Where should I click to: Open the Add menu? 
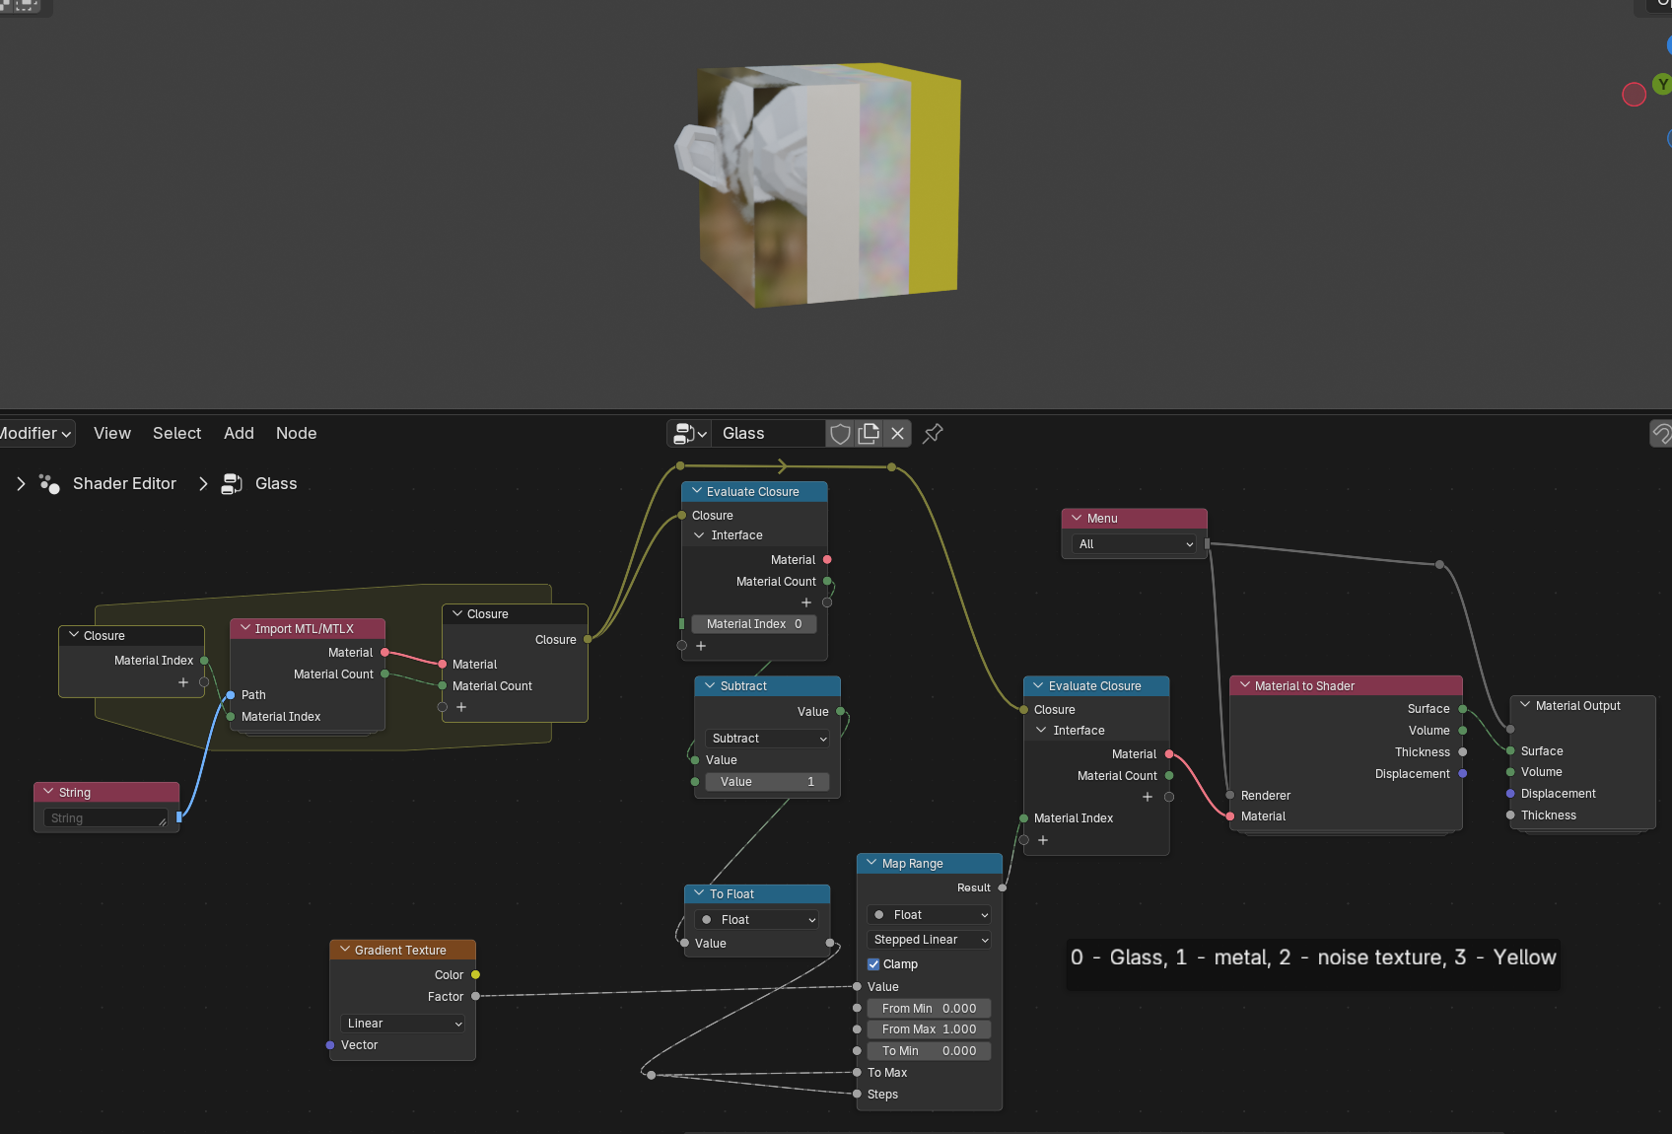(239, 434)
